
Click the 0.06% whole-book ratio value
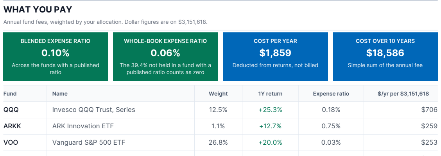165,53
